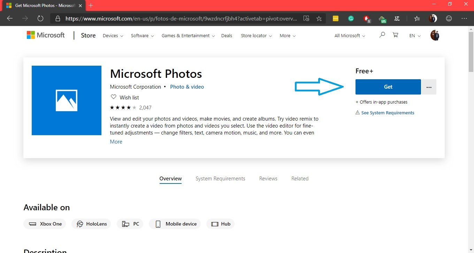Open the red ad-blocker extension
Image resolution: width=474 pixels, height=253 pixels.
pos(367,19)
